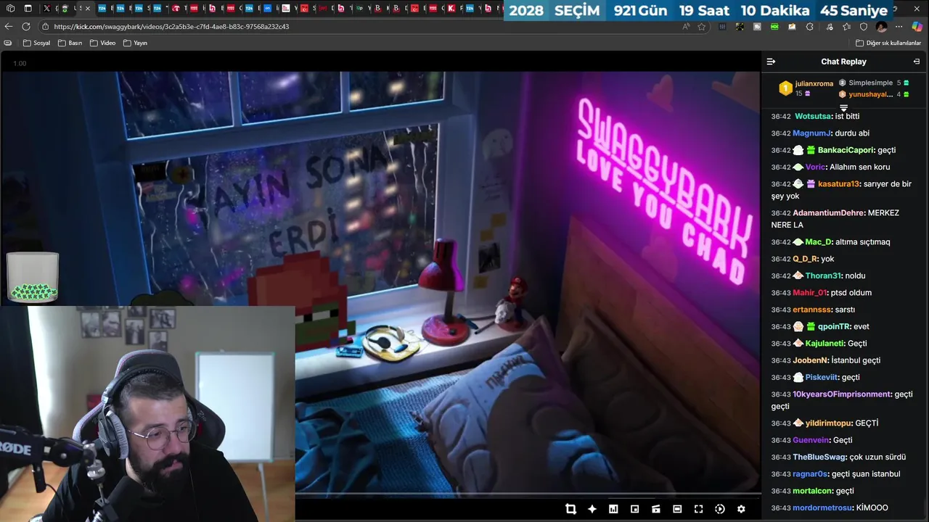
Task: Click the clapperboard clip icon in player
Action: tap(656, 509)
